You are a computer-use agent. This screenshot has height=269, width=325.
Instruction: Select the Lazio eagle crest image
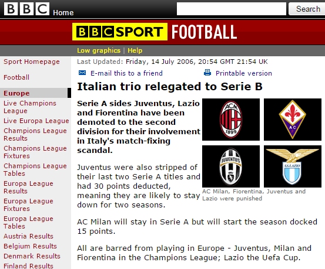[293, 166]
